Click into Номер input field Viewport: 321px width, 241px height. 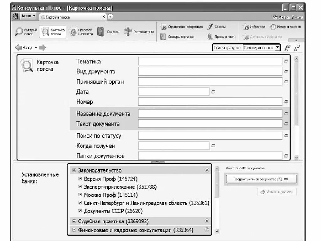click(x=210, y=102)
